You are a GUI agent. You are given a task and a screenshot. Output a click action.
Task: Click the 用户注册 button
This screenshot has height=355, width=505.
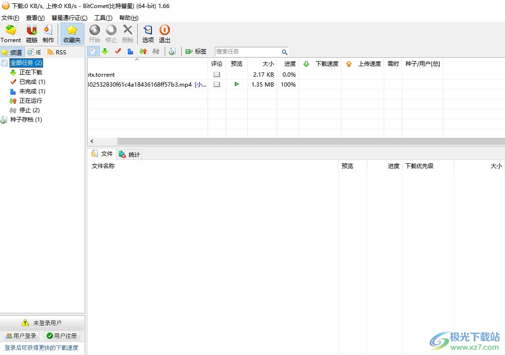point(62,336)
